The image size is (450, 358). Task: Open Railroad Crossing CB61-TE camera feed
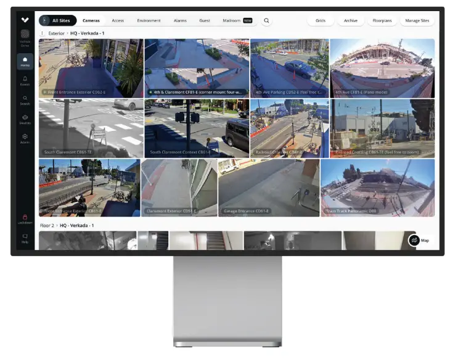(x=382, y=128)
